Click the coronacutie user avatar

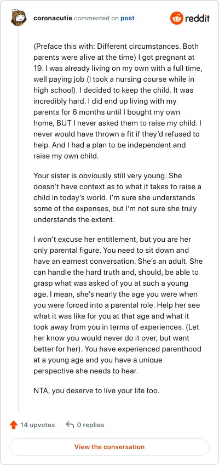tap(19, 18)
